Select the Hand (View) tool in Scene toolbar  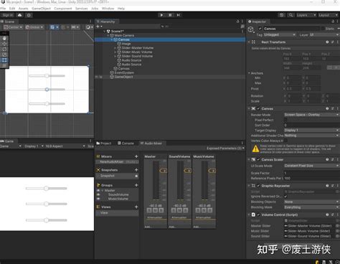tap(4, 38)
